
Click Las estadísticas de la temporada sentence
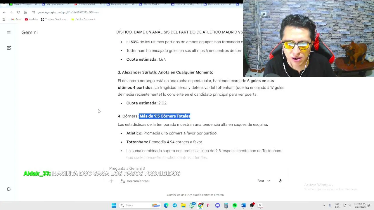[193, 124]
